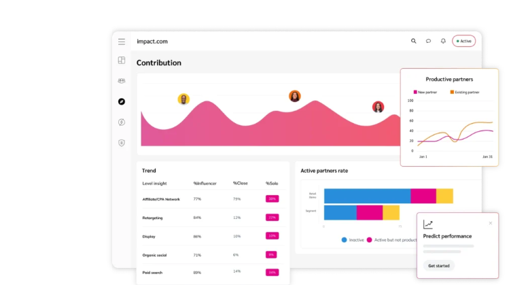
Task: Open the dollar payments icon in sidebar
Action: [x=122, y=122]
